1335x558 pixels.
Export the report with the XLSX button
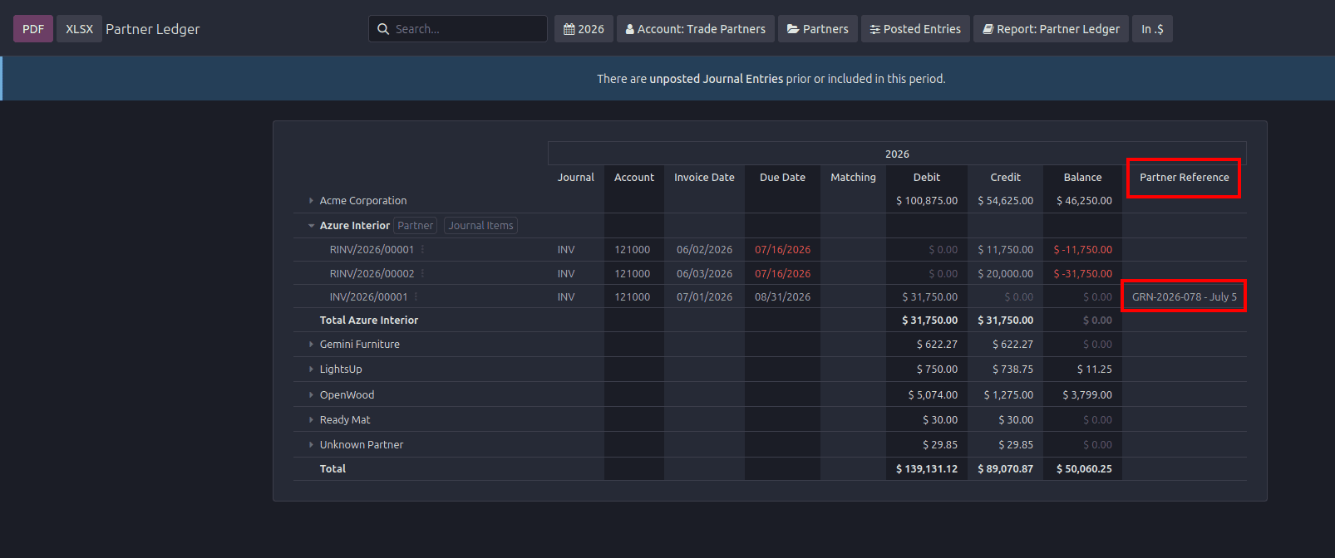point(80,29)
